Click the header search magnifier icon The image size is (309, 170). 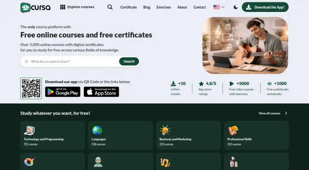[110, 7]
